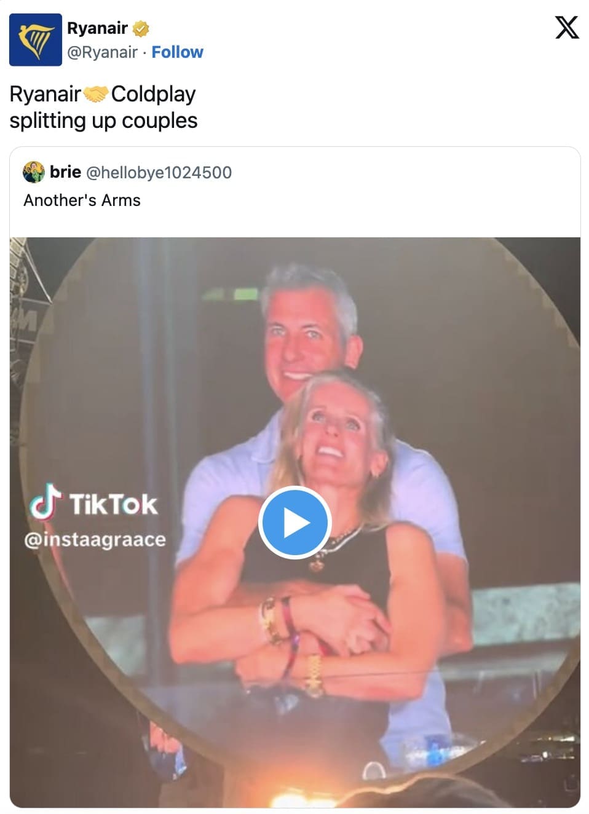
Task: Click the X logo in the top right corner
Action: click(567, 27)
